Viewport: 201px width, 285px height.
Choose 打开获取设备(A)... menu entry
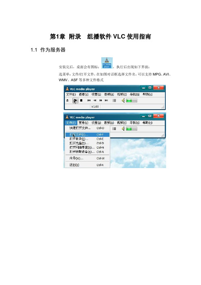click(87, 152)
